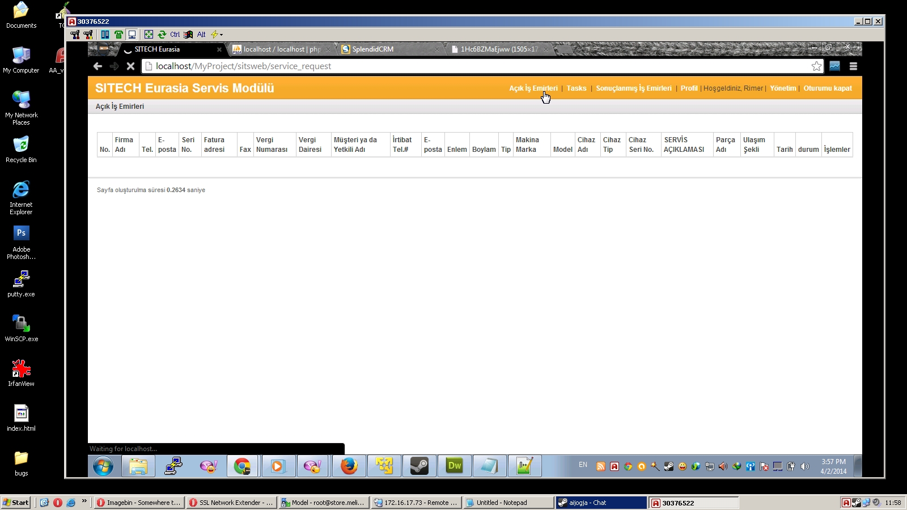The image size is (907, 510).
Task: Switch to 172.16.17.73 Remote taskbar window
Action: coord(416,503)
